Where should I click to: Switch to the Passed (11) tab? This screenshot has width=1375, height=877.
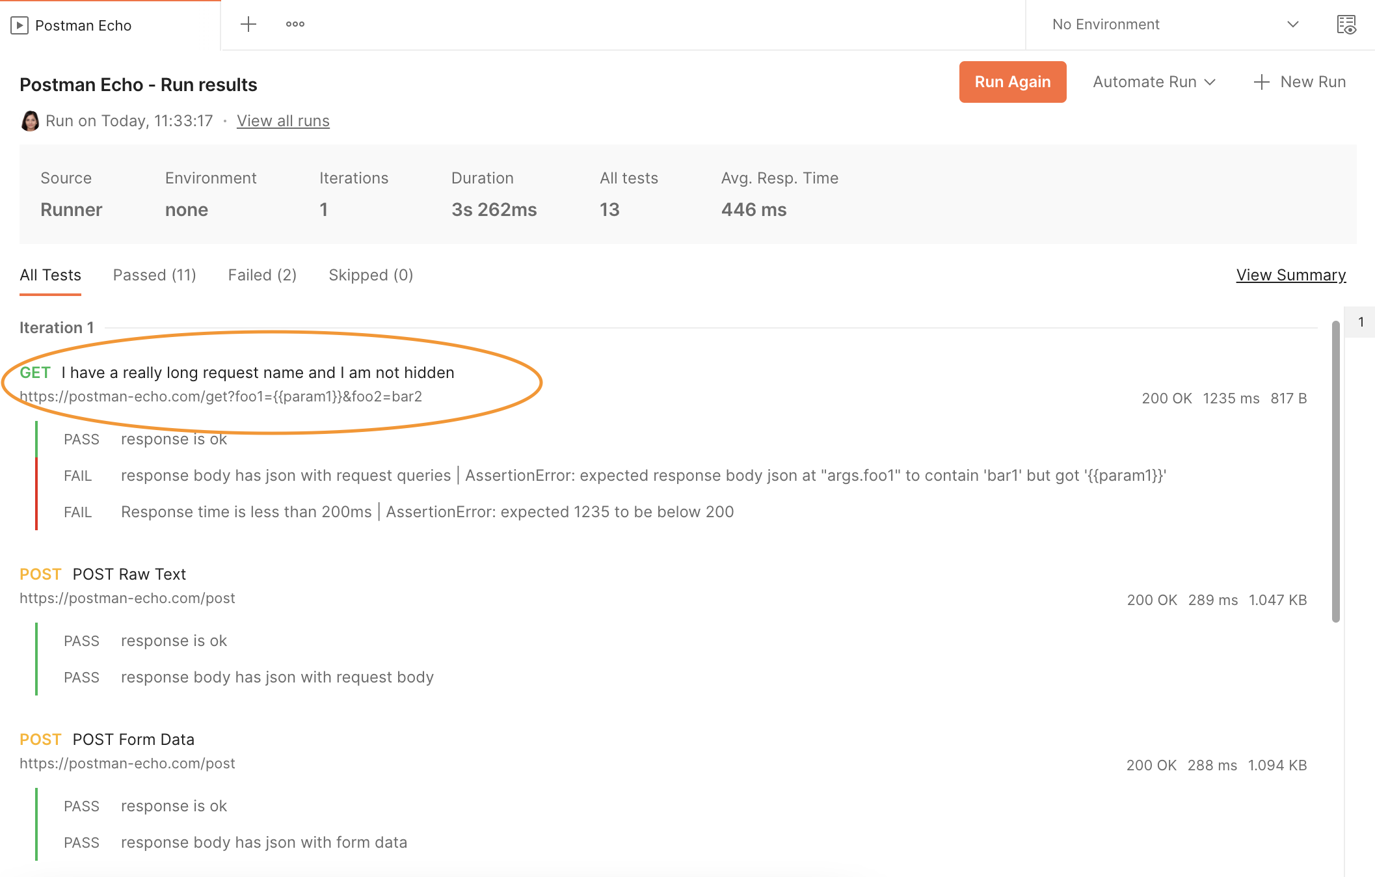[x=154, y=275]
